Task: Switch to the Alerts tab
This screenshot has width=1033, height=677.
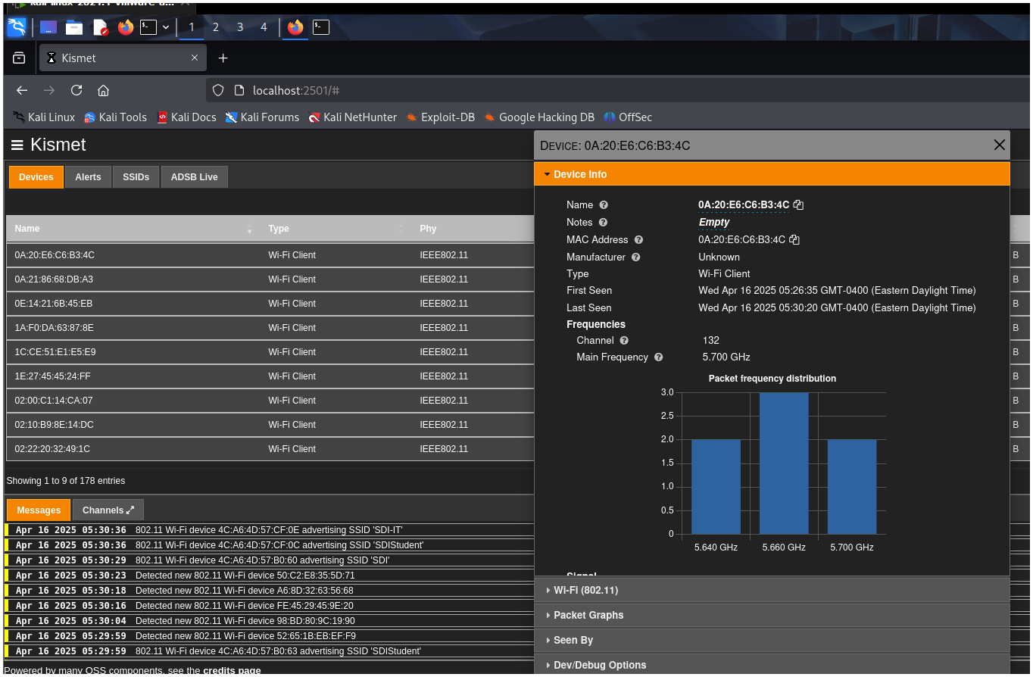Action: (88, 177)
